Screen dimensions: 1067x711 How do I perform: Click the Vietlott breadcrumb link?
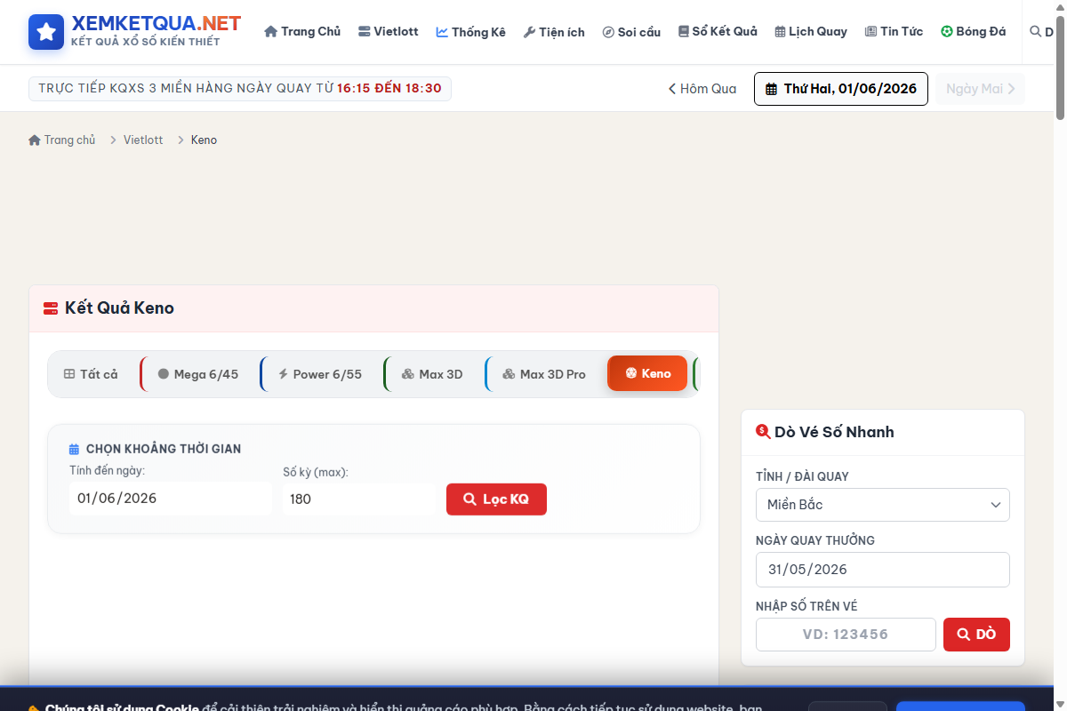click(x=143, y=140)
